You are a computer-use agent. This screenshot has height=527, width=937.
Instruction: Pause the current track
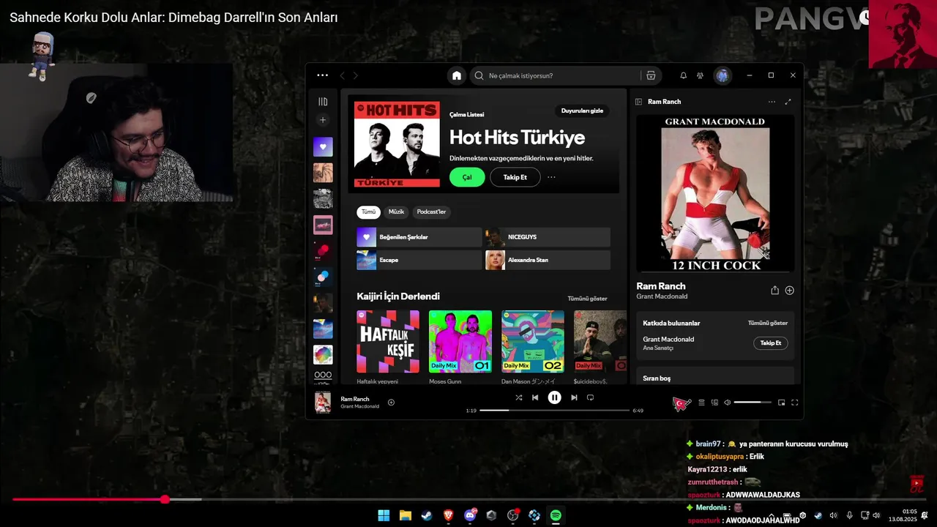coord(555,397)
